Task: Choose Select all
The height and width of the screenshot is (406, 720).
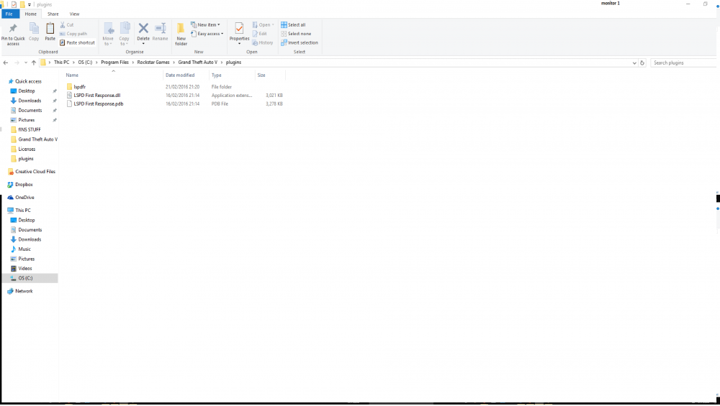Action: (293, 24)
